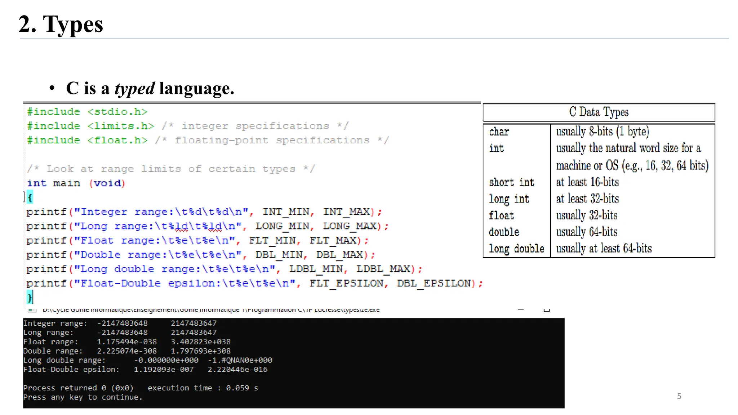
Task: Click "at least 16-bits" description
Action: coord(587,182)
